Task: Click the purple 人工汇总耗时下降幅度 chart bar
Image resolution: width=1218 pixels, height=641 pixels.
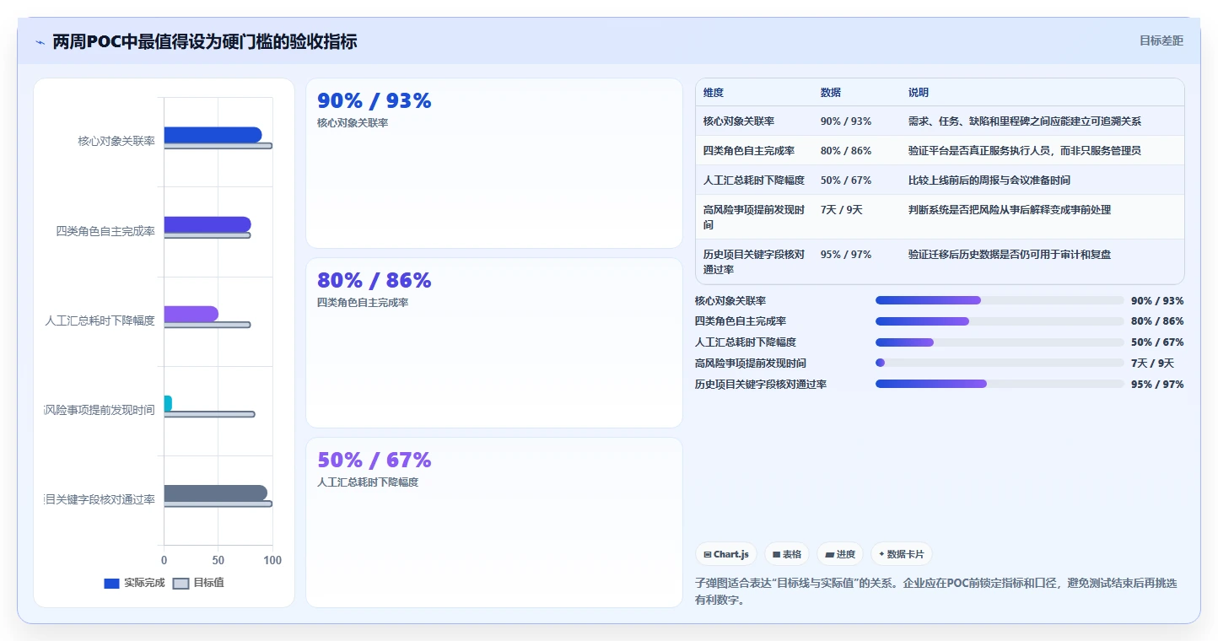Action: point(191,314)
